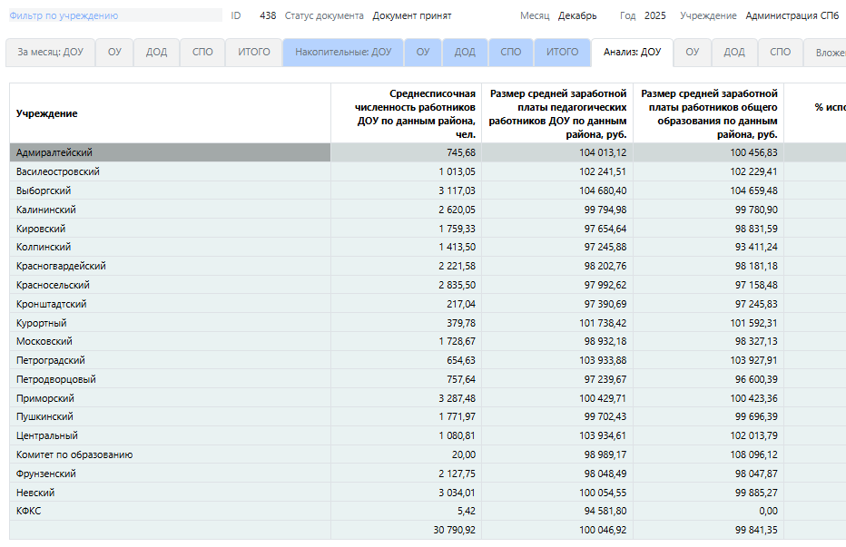Select the Адмиралтейский row
The width and height of the screenshot is (846, 547).
tap(54, 152)
